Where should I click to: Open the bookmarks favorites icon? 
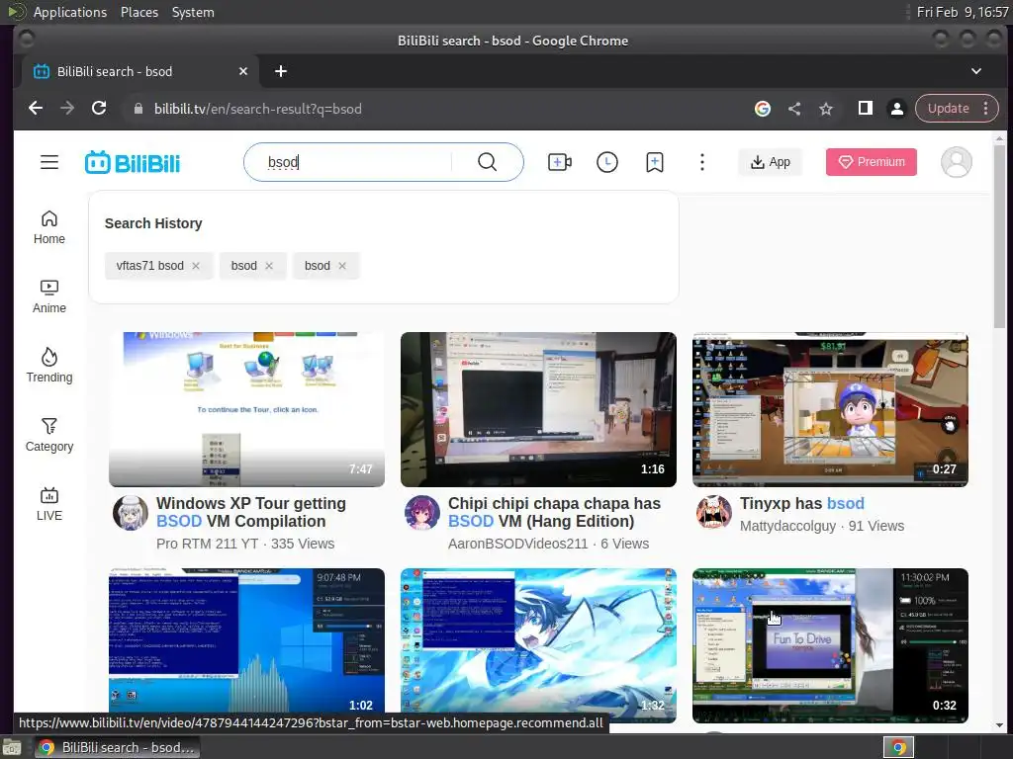coord(655,162)
